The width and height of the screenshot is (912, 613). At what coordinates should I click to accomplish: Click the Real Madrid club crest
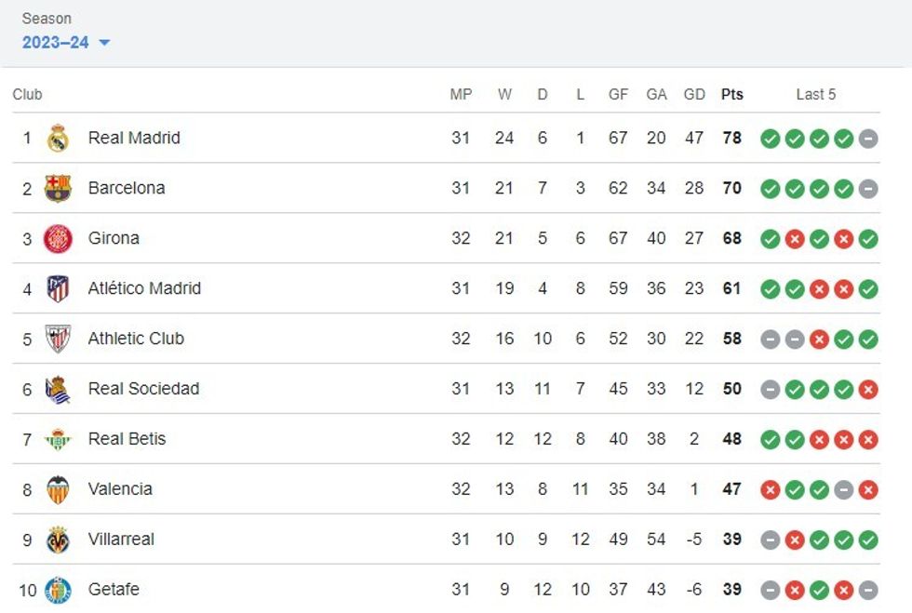[x=59, y=138]
